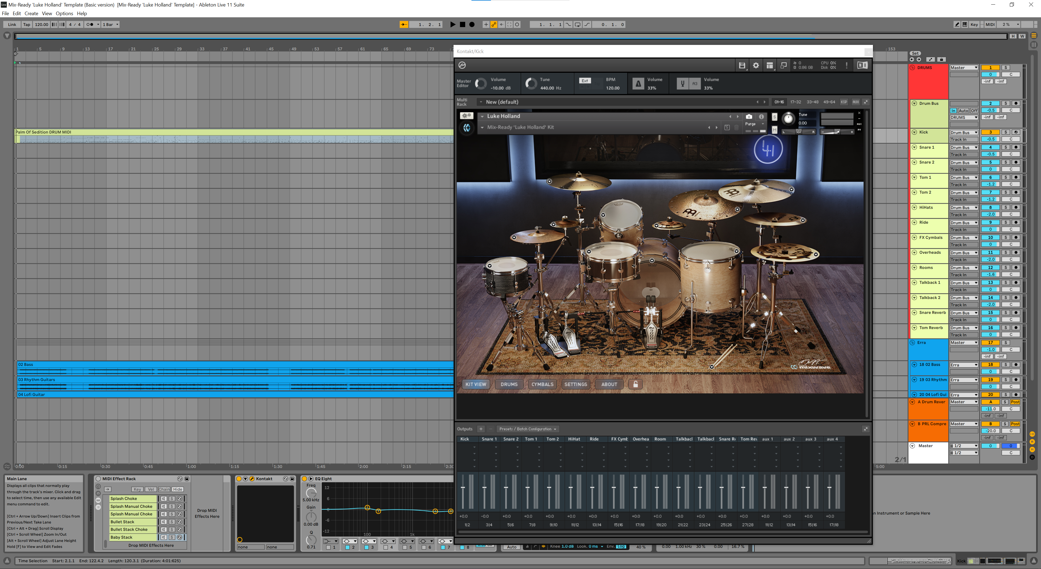Mute the Luke Holland Kontakt instrument

(774, 130)
